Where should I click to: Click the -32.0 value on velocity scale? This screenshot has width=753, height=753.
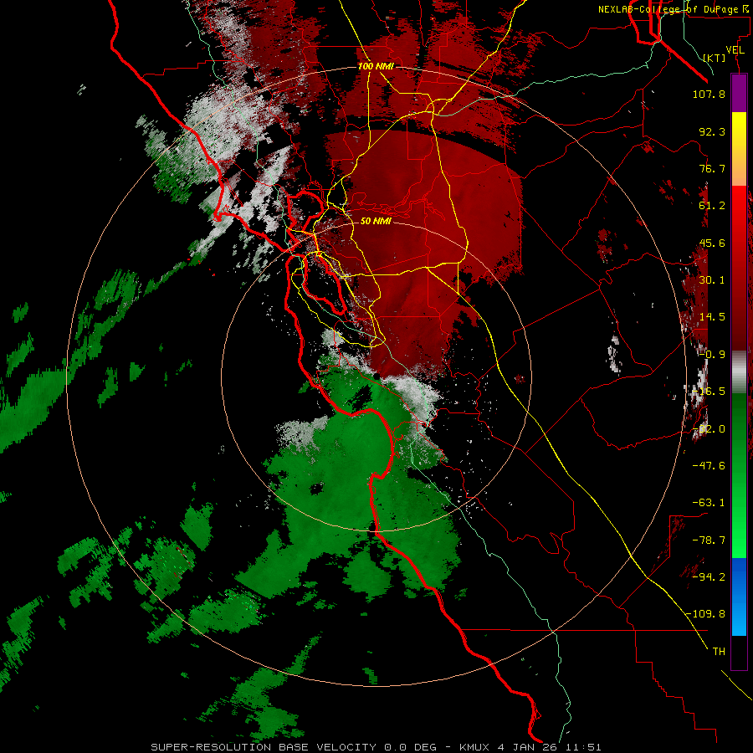tap(709, 429)
